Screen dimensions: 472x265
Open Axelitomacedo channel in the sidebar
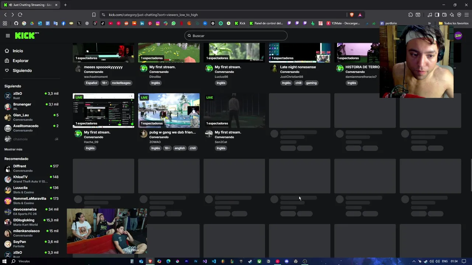(31, 128)
